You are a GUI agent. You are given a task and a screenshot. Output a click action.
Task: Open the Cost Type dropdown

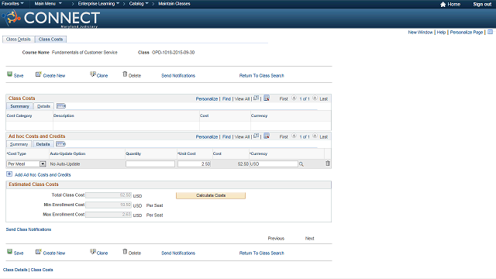tap(43, 164)
